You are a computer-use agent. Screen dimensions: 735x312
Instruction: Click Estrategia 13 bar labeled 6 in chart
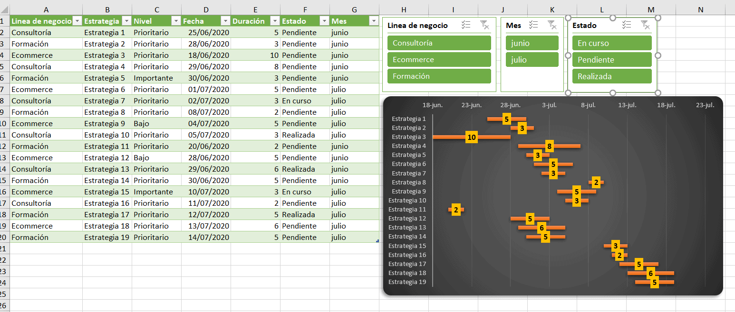click(542, 228)
